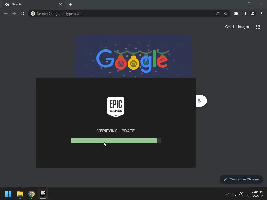Click the Google icon in the address bar
Viewport: 267px width, 200px height.
tap(33, 14)
